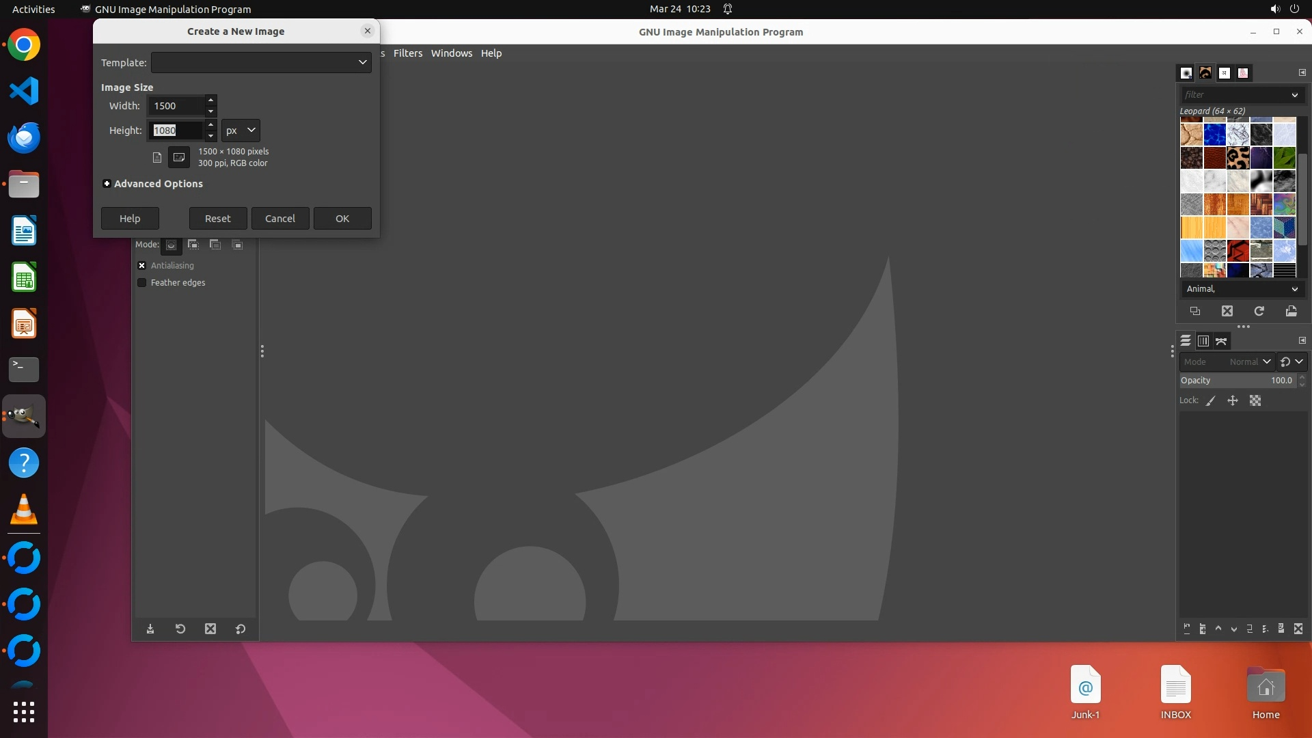1312x738 pixels.
Task: Open the Paths tab icon
Action: click(1221, 341)
